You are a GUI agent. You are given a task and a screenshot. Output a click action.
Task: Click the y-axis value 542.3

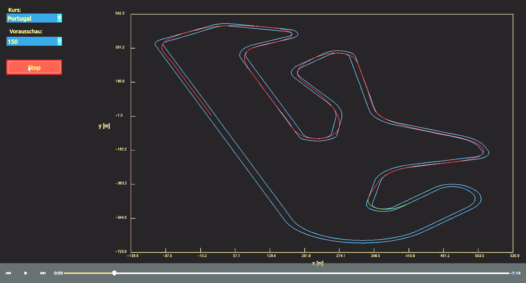coord(120,13)
